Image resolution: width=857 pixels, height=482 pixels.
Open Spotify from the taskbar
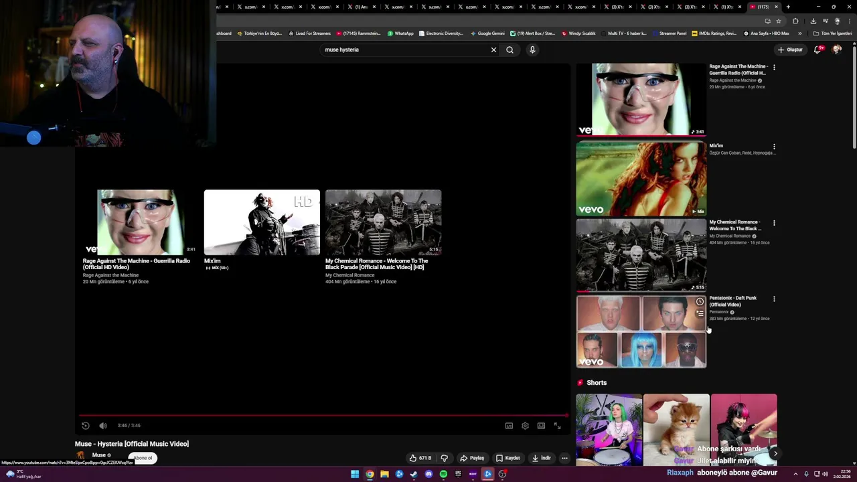(443, 474)
